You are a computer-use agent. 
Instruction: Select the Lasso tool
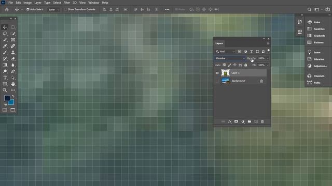coord(5,34)
